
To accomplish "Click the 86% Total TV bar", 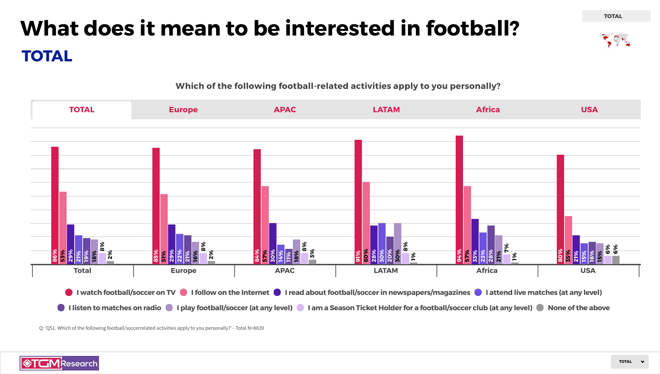I will (x=55, y=205).
